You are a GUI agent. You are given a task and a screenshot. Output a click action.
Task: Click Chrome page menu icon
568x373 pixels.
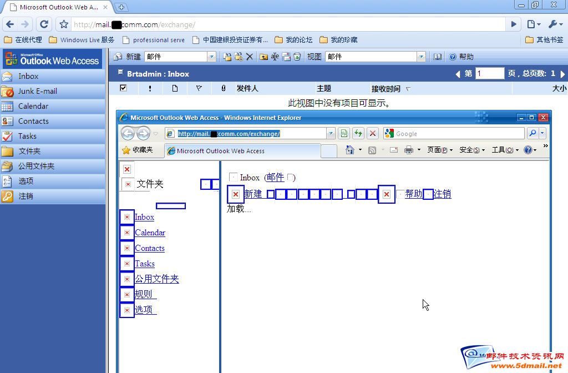pyautogui.click(x=534, y=24)
